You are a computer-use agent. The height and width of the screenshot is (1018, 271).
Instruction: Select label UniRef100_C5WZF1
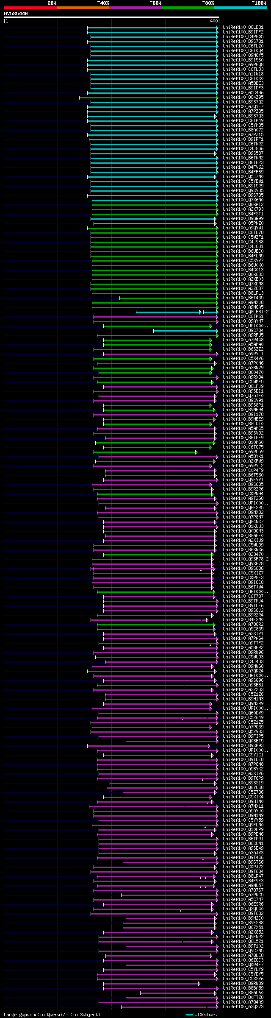243,237
